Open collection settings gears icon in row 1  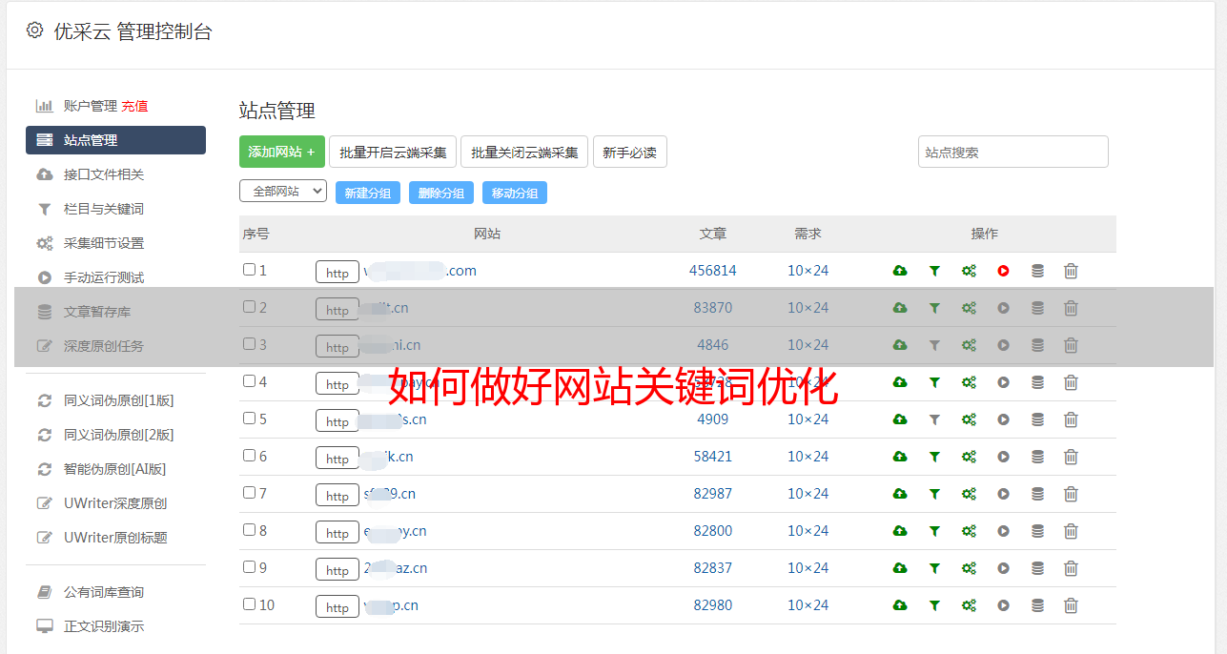[x=969, y=271]
